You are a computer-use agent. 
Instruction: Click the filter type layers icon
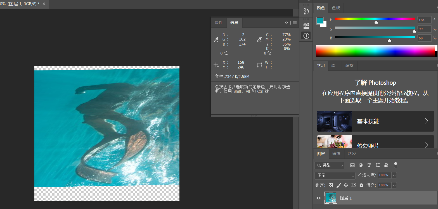pyautogui.click(x=369, y=165)
